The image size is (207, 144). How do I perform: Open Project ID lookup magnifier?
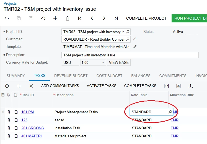(128, 32)
